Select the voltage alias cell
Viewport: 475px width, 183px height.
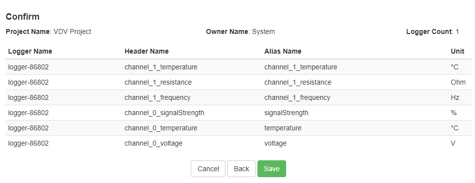[x=275, y=143]
